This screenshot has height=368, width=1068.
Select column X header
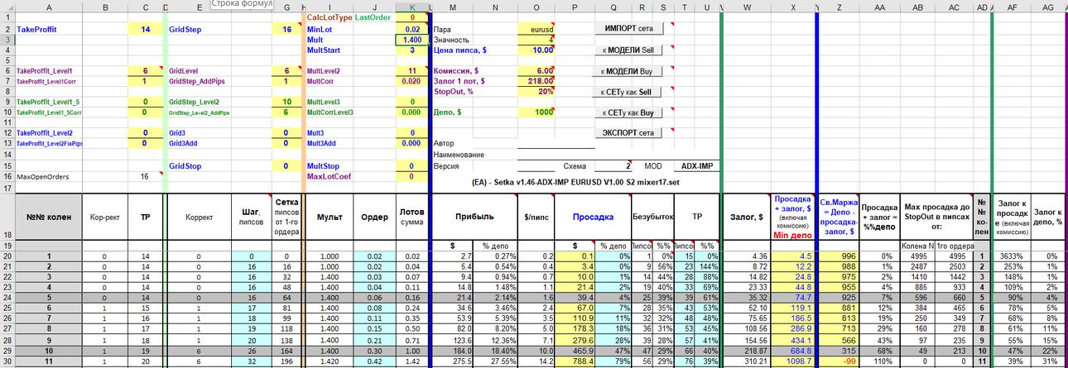coord(794,6)
